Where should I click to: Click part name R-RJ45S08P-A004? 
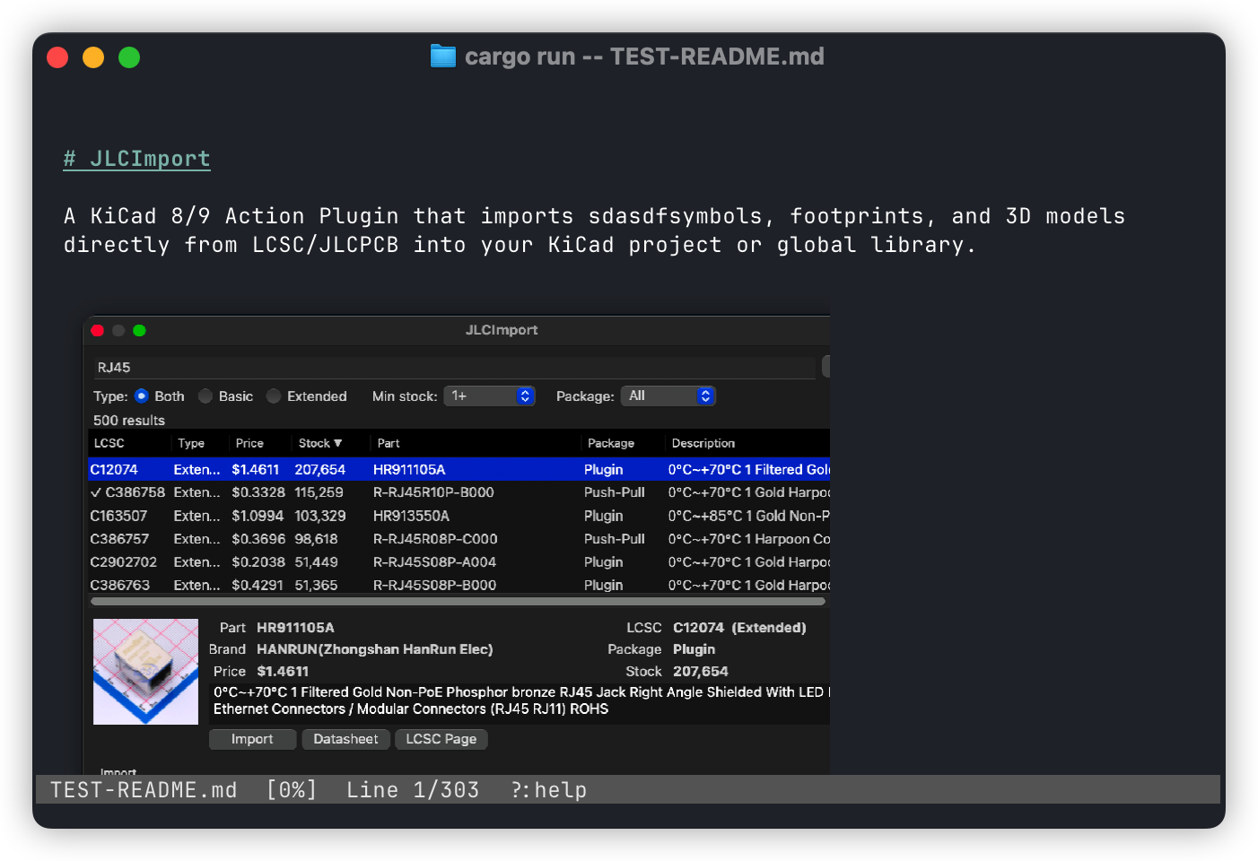[x=434, y=562]
